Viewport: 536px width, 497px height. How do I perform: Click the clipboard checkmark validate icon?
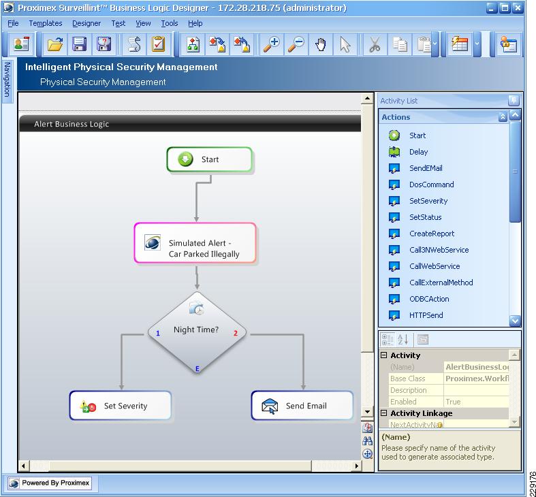pos(158,44)
